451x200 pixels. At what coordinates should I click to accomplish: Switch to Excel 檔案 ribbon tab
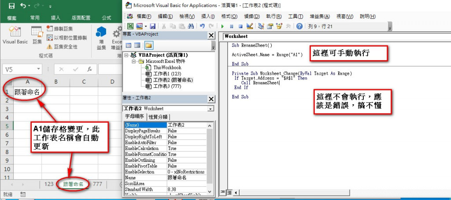12,18
